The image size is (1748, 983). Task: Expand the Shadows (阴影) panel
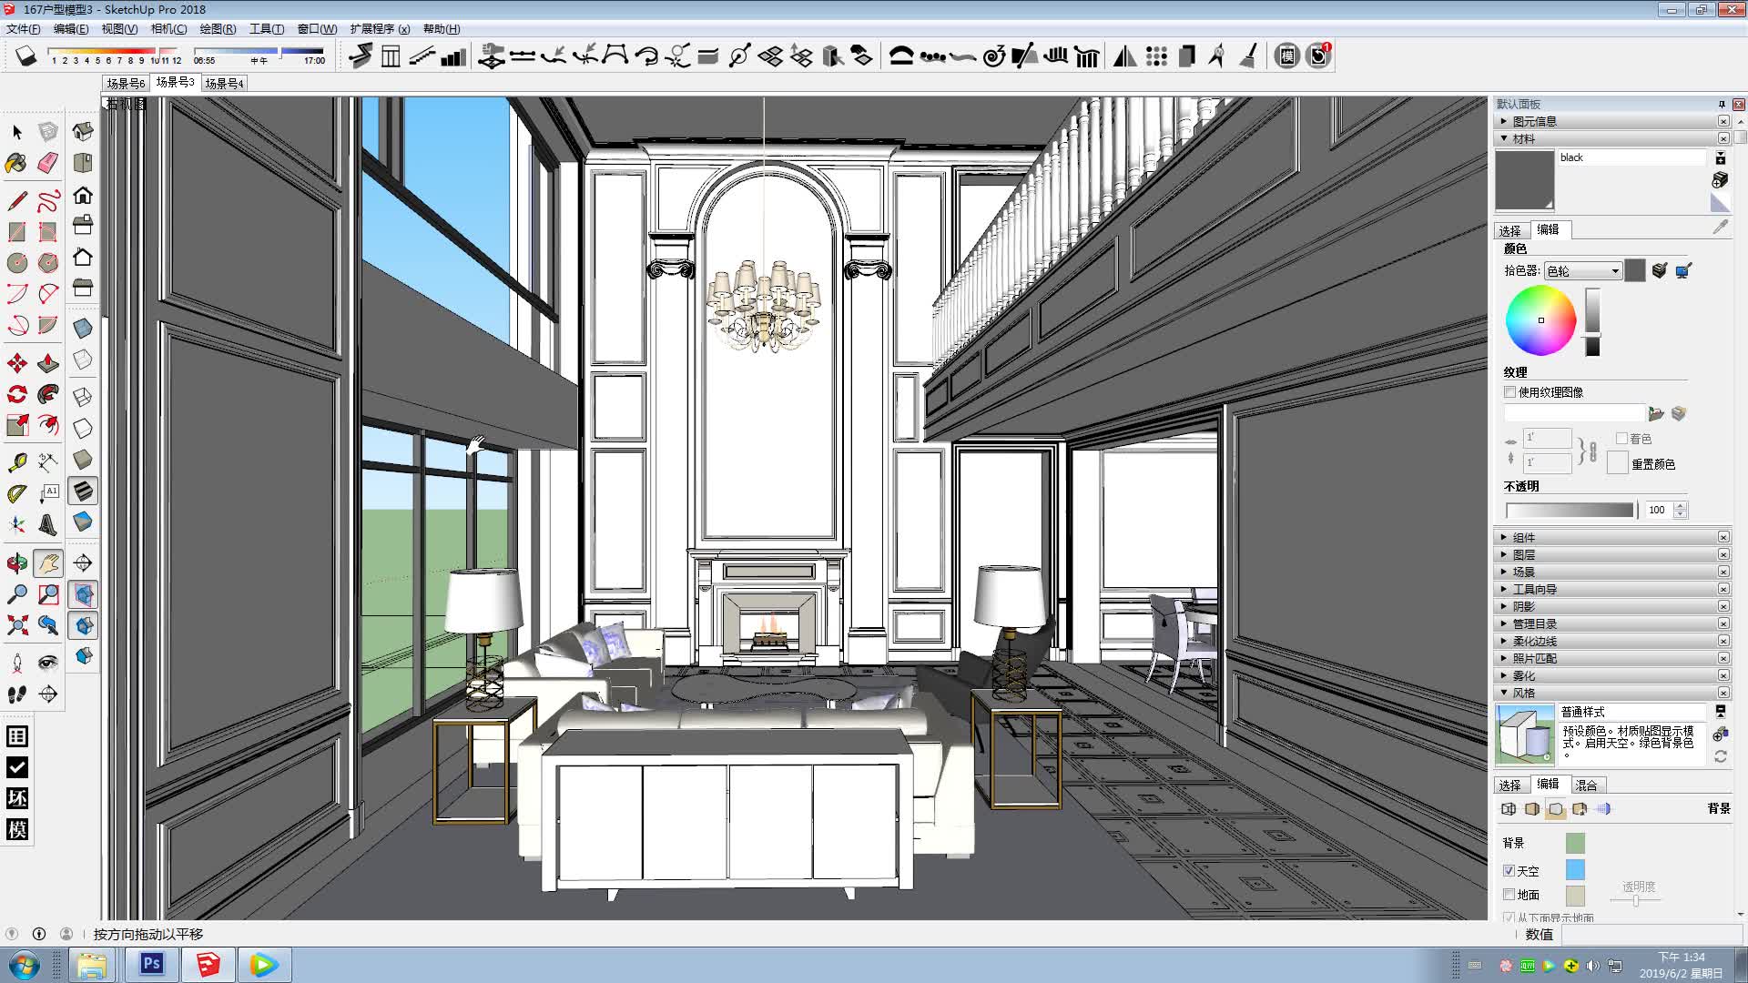coord(1524,606)
